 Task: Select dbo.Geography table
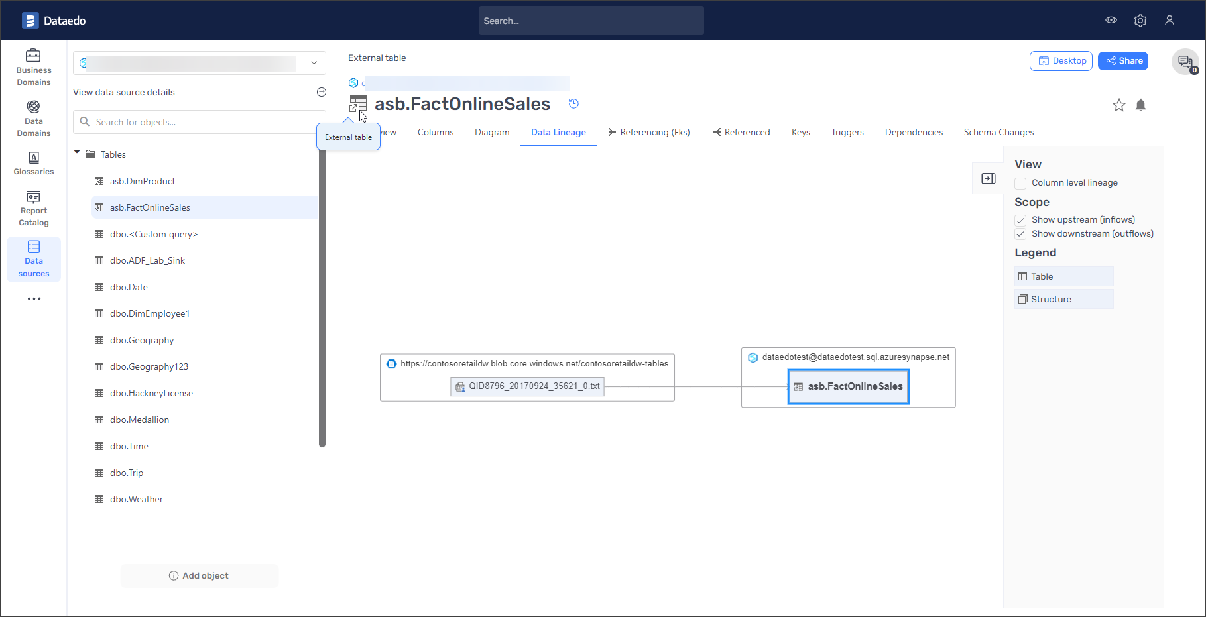click(x=205, y=340)
